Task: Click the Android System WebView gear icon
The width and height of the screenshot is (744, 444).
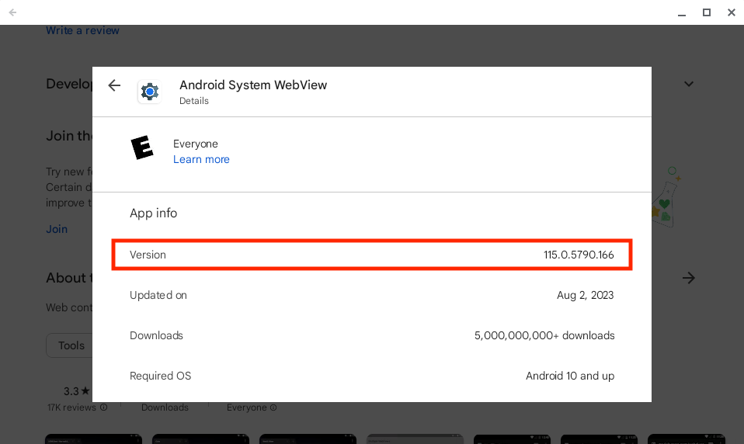Action: (149, 92)
